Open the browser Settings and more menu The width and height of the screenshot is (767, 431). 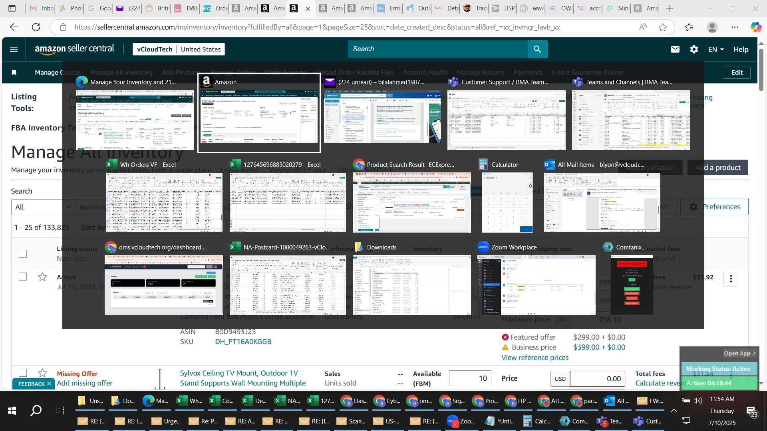point(735,27)
